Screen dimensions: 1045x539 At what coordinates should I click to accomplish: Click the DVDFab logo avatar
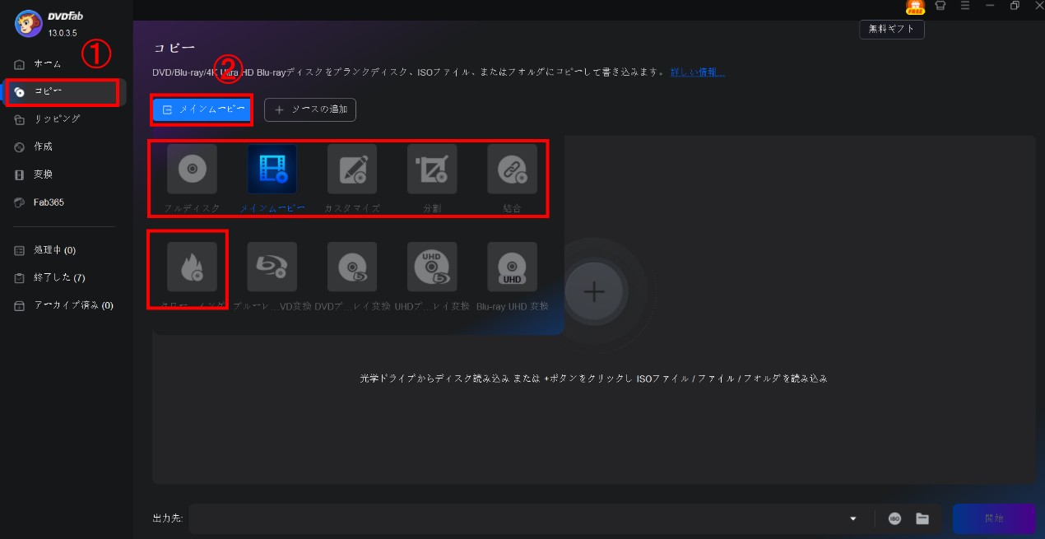[x=28, y=24]
